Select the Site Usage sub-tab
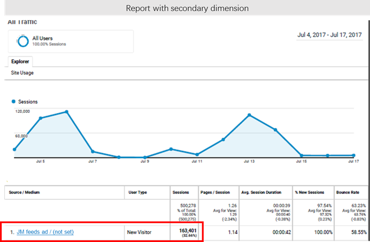Viewport: 370px width, 242px height. [x=22, y=72]
